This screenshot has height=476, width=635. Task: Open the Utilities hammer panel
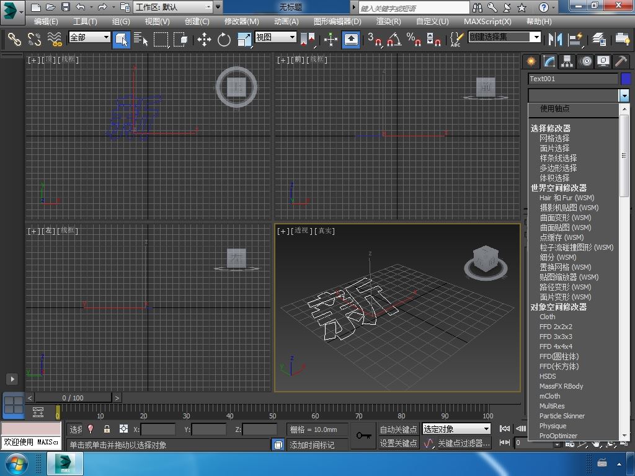pos(621,61)
